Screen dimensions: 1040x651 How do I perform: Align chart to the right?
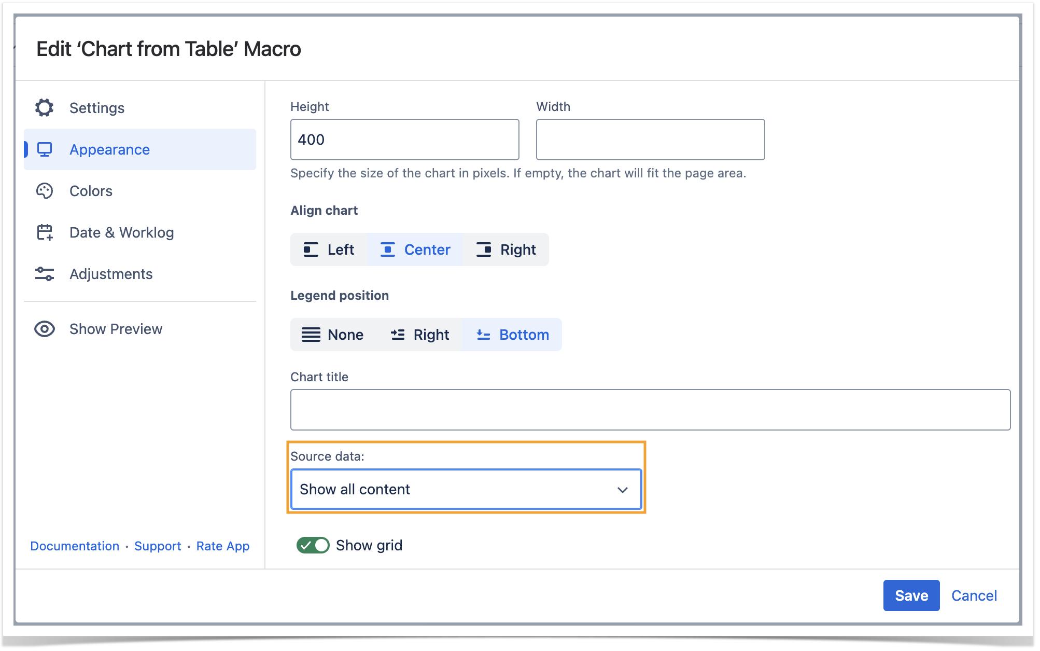click(506, 250)
